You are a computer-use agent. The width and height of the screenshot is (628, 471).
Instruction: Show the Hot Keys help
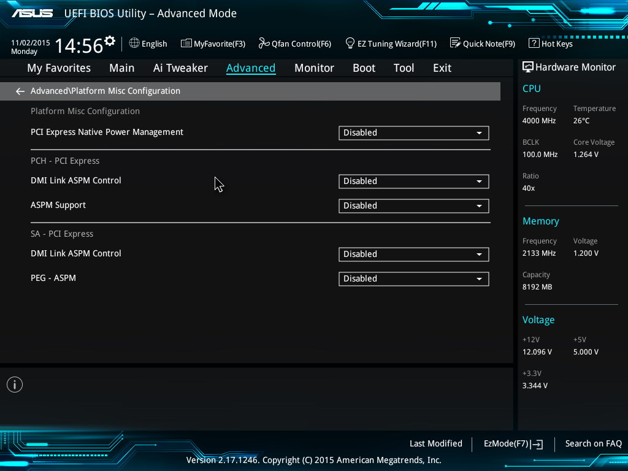pos(551,44)
